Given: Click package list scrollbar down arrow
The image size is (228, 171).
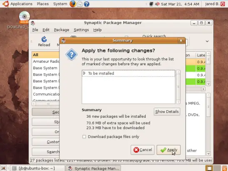Looking at the screenshot, I should coord(208,84).
